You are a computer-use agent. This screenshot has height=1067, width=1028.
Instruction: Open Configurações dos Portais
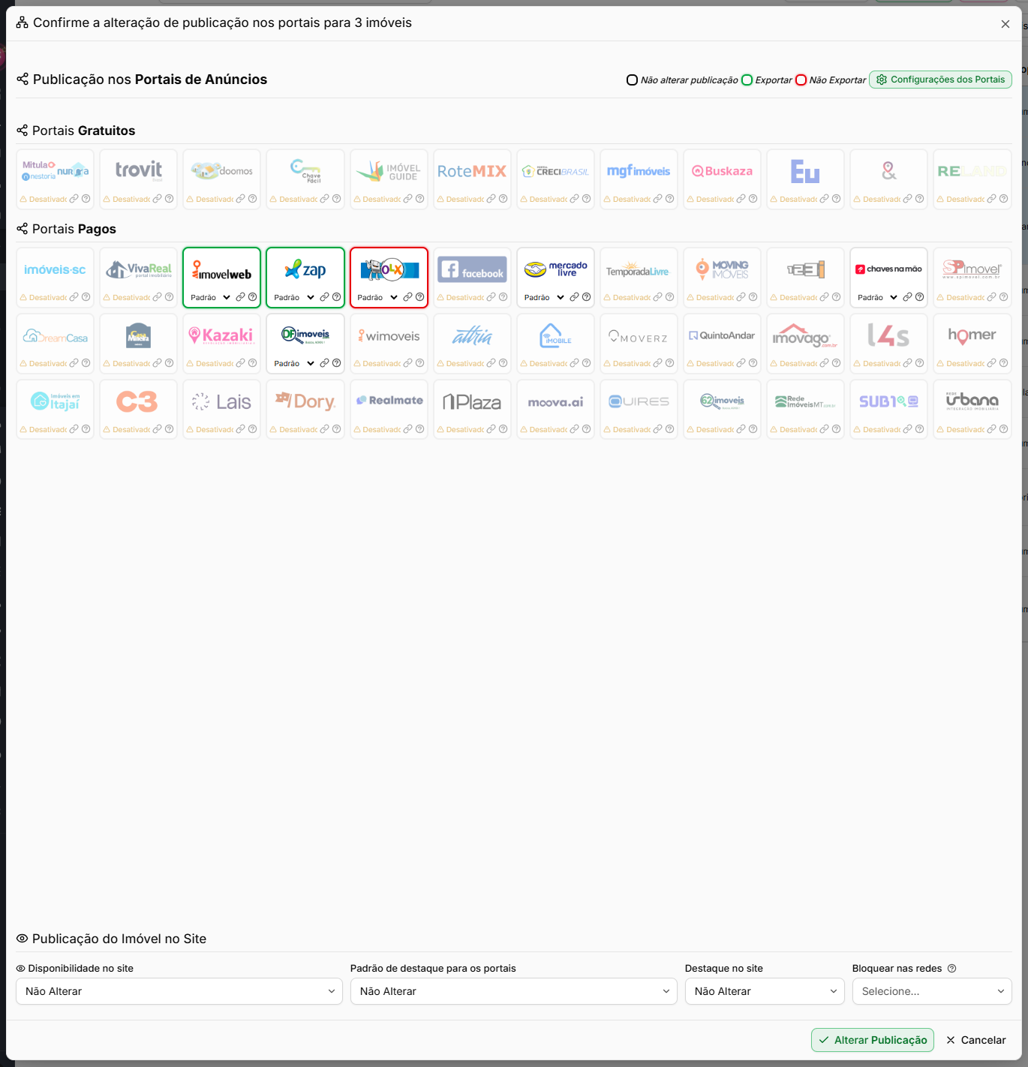940,80
